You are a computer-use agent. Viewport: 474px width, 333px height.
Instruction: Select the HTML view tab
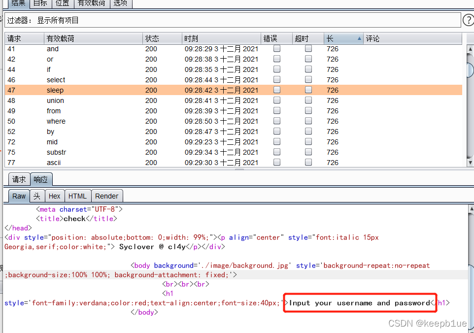coord(78,196)
